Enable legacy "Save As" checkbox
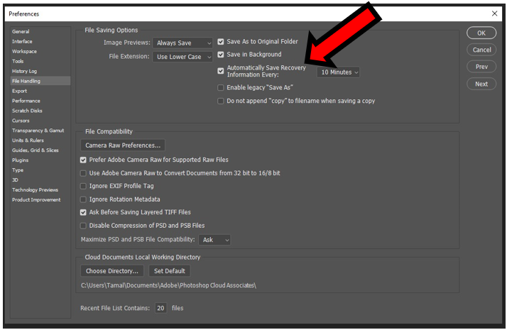 coord(221,87)
